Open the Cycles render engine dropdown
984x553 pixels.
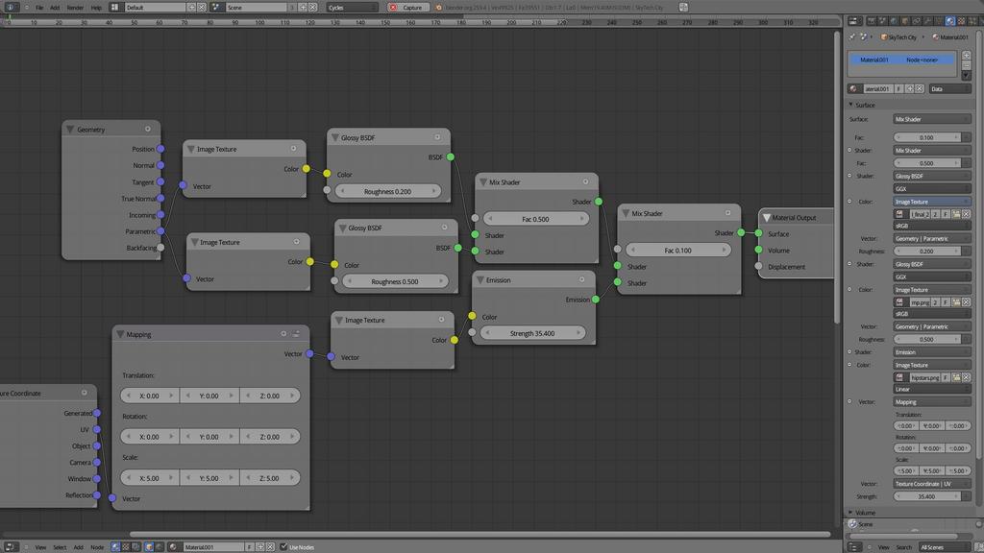pos(352,7)
